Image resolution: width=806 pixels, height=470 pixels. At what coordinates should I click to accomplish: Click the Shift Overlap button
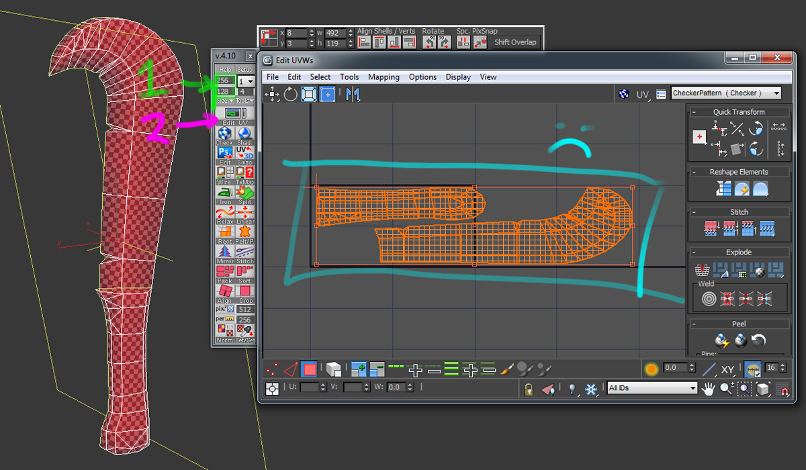515,42
